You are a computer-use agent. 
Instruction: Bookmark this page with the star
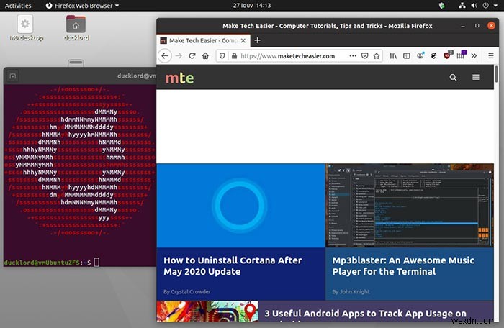pyautogui.click(x=377, y=56)
